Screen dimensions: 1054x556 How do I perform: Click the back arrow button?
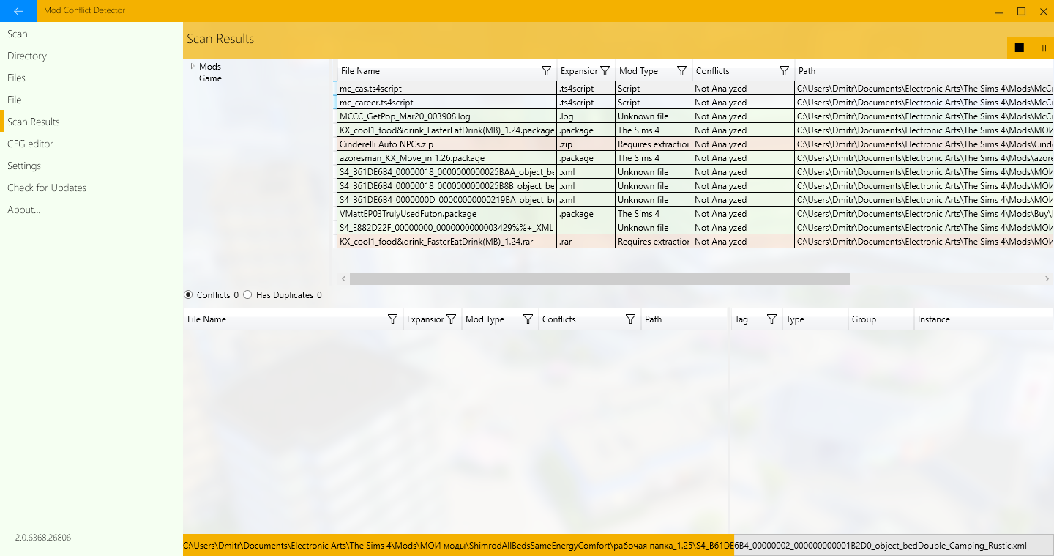click(18, 11)
